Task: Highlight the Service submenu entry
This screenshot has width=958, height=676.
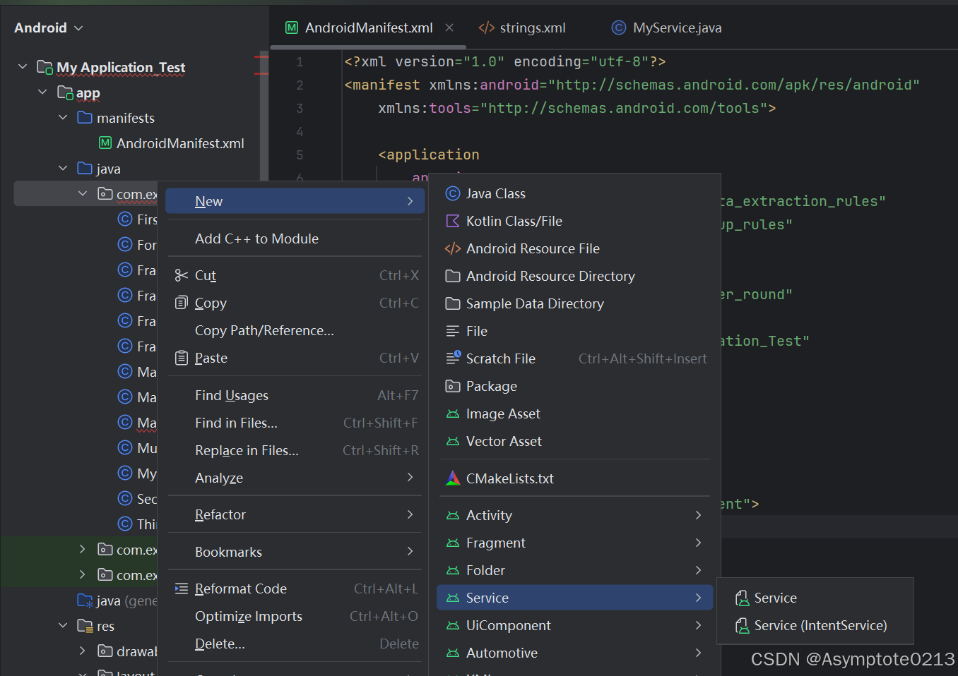Action: [x=574, y=598]
